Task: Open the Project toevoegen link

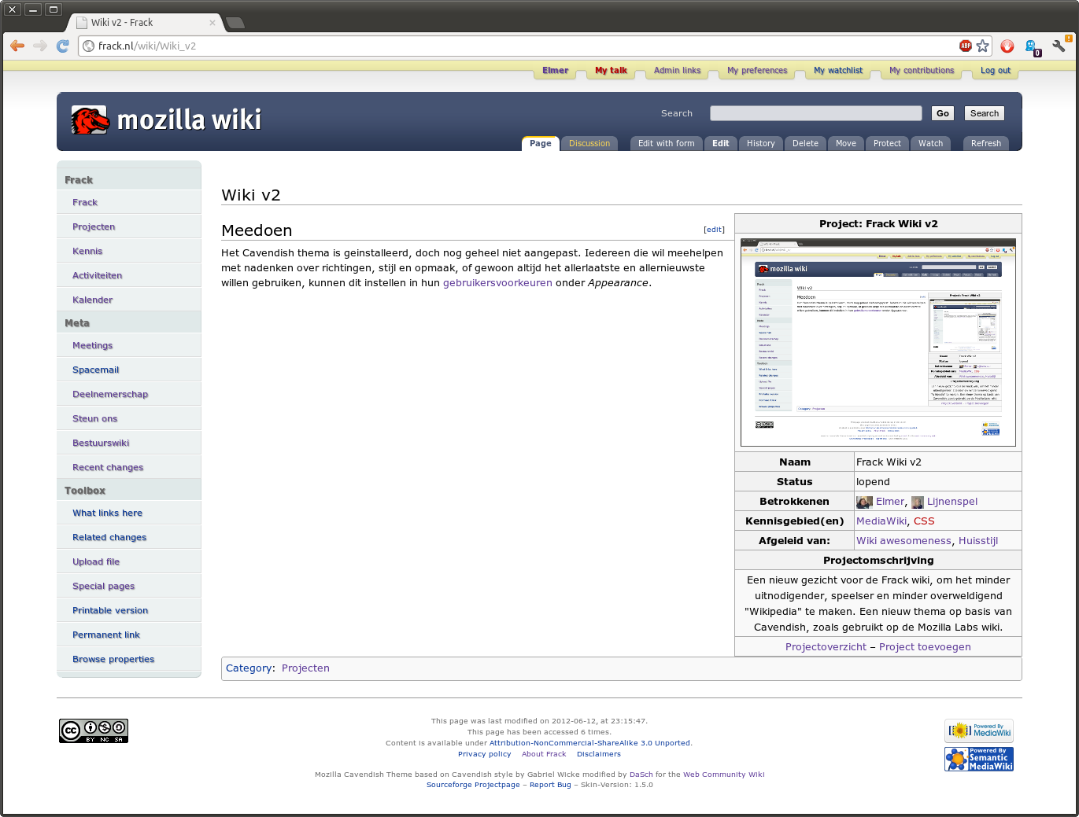Action: [925, 647]
